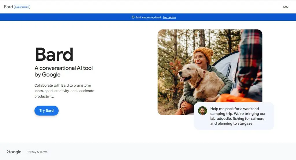Open the FAQ page
Viewport: 296px width, 160px height.
tap(285, 7)
